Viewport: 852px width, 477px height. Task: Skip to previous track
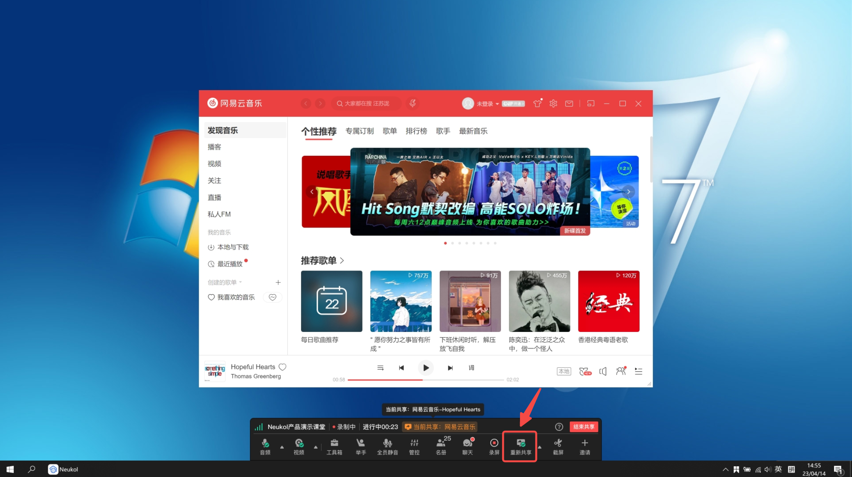click(x=402, y=368)
